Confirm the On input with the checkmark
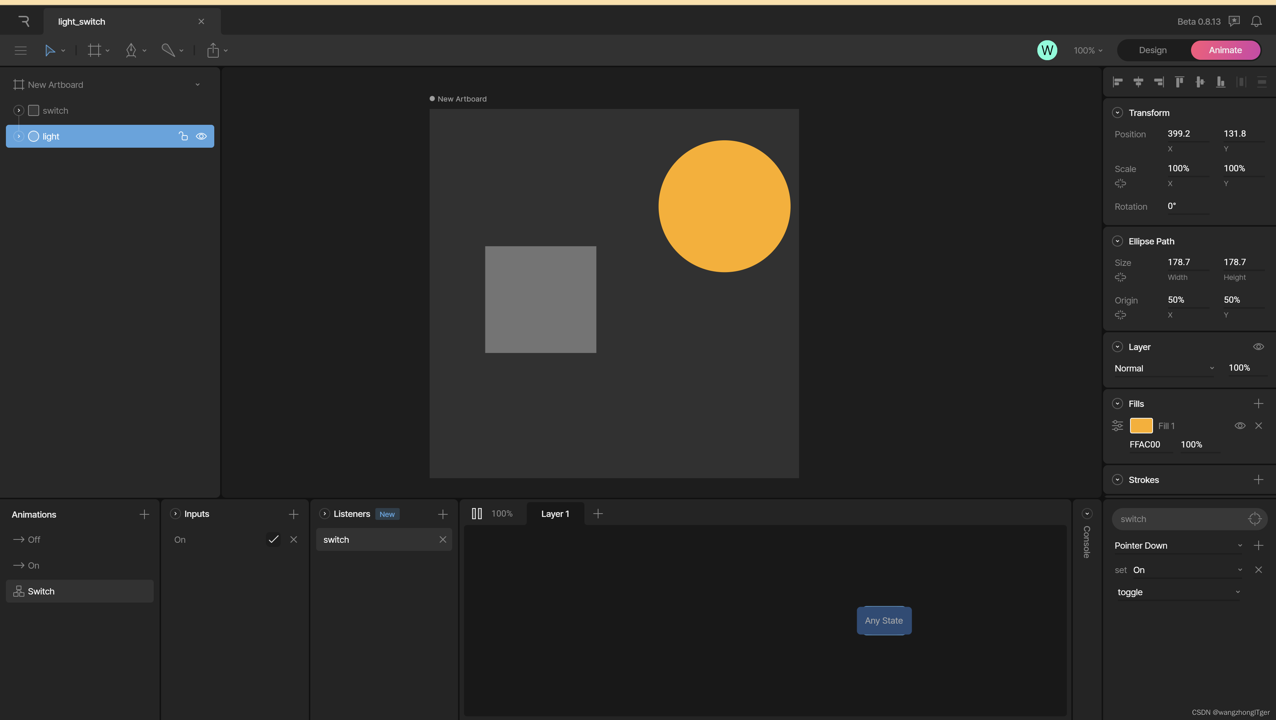This screenshot has width=1276, height=720. click(x=273, y=539)
